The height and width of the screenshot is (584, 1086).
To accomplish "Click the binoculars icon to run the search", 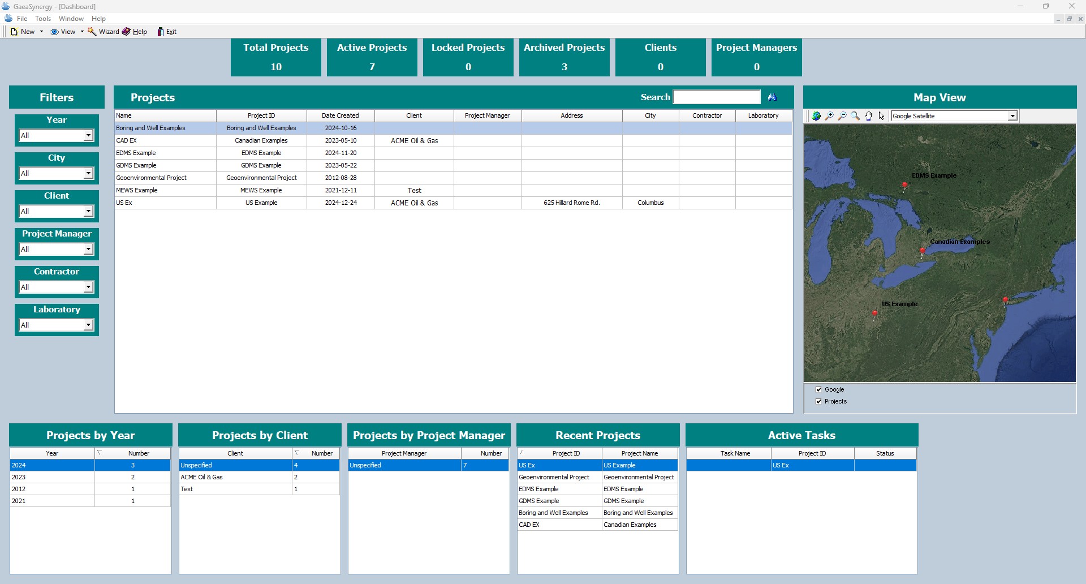I will pyautogui.click(x=773, y=97).
